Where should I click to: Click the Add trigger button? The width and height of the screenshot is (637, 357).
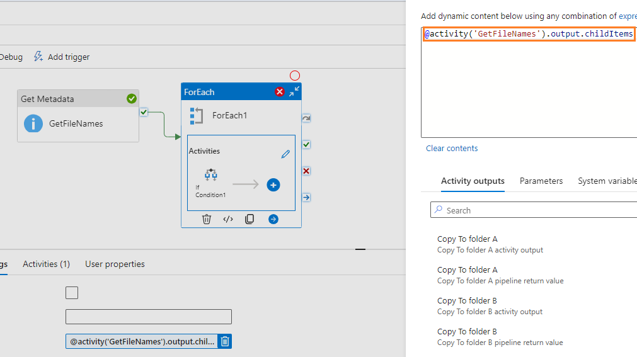coord(62,57)
